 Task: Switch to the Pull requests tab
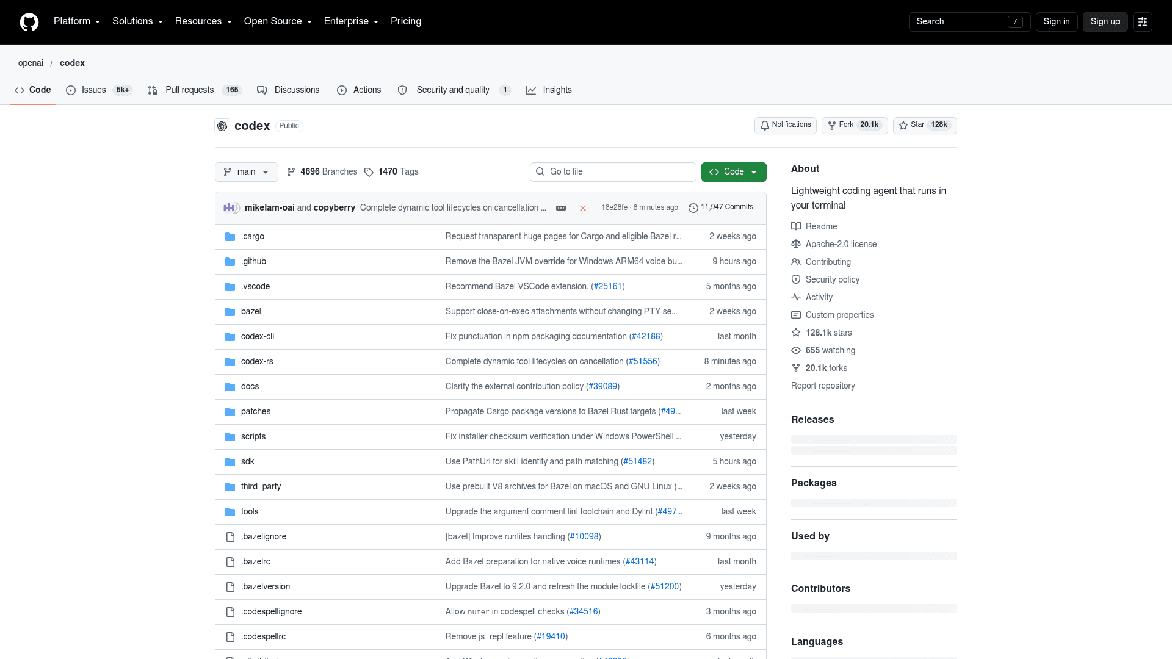point(195,90)
